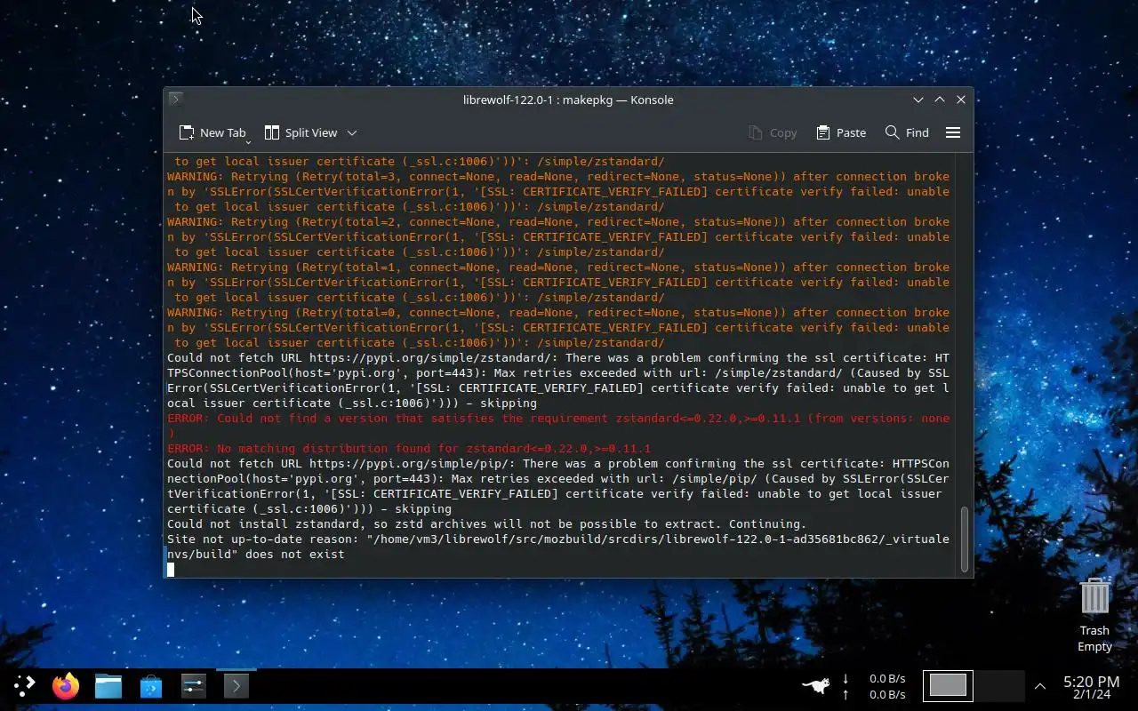The image size is (1138, 711).
Task: Click the 'WARNING: Retrying (Retry(total=3' line
Action: click(558, 192)
